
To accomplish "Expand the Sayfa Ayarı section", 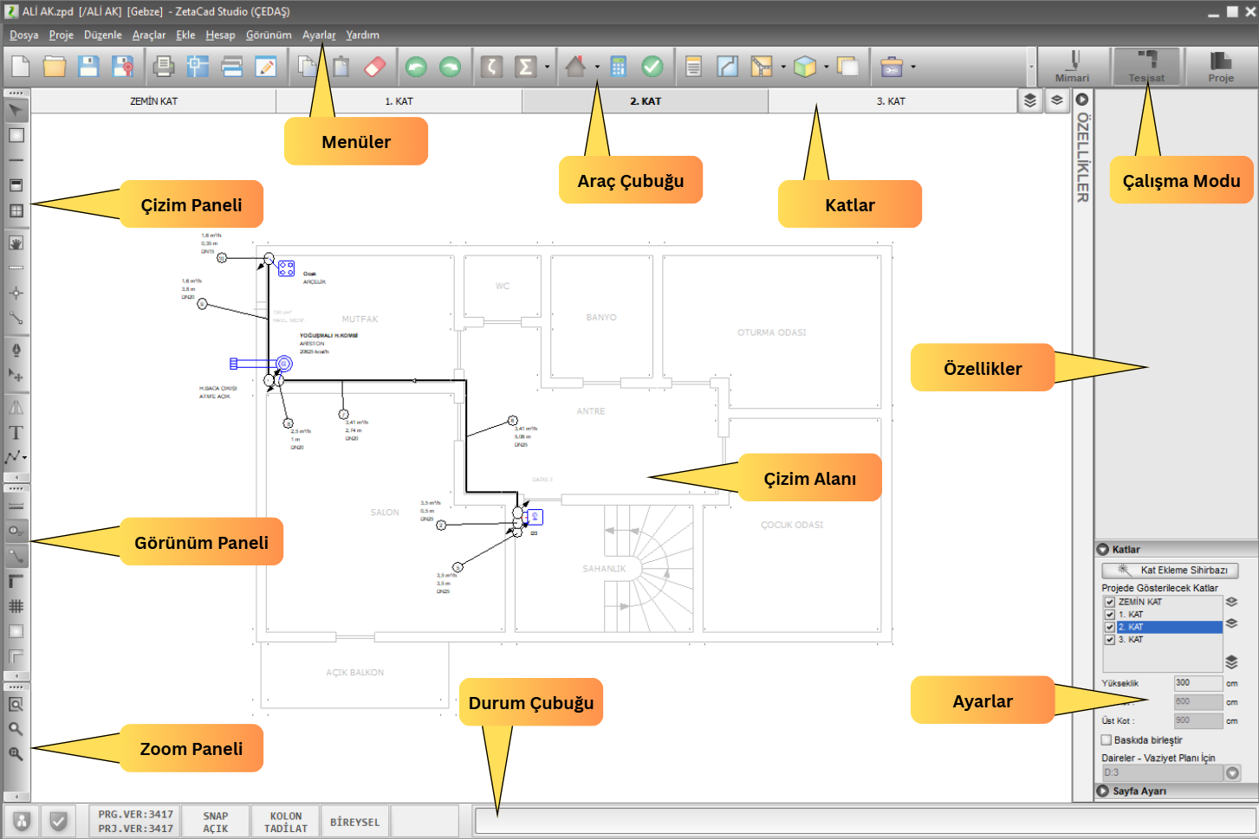I will (x=1103, y=791).
